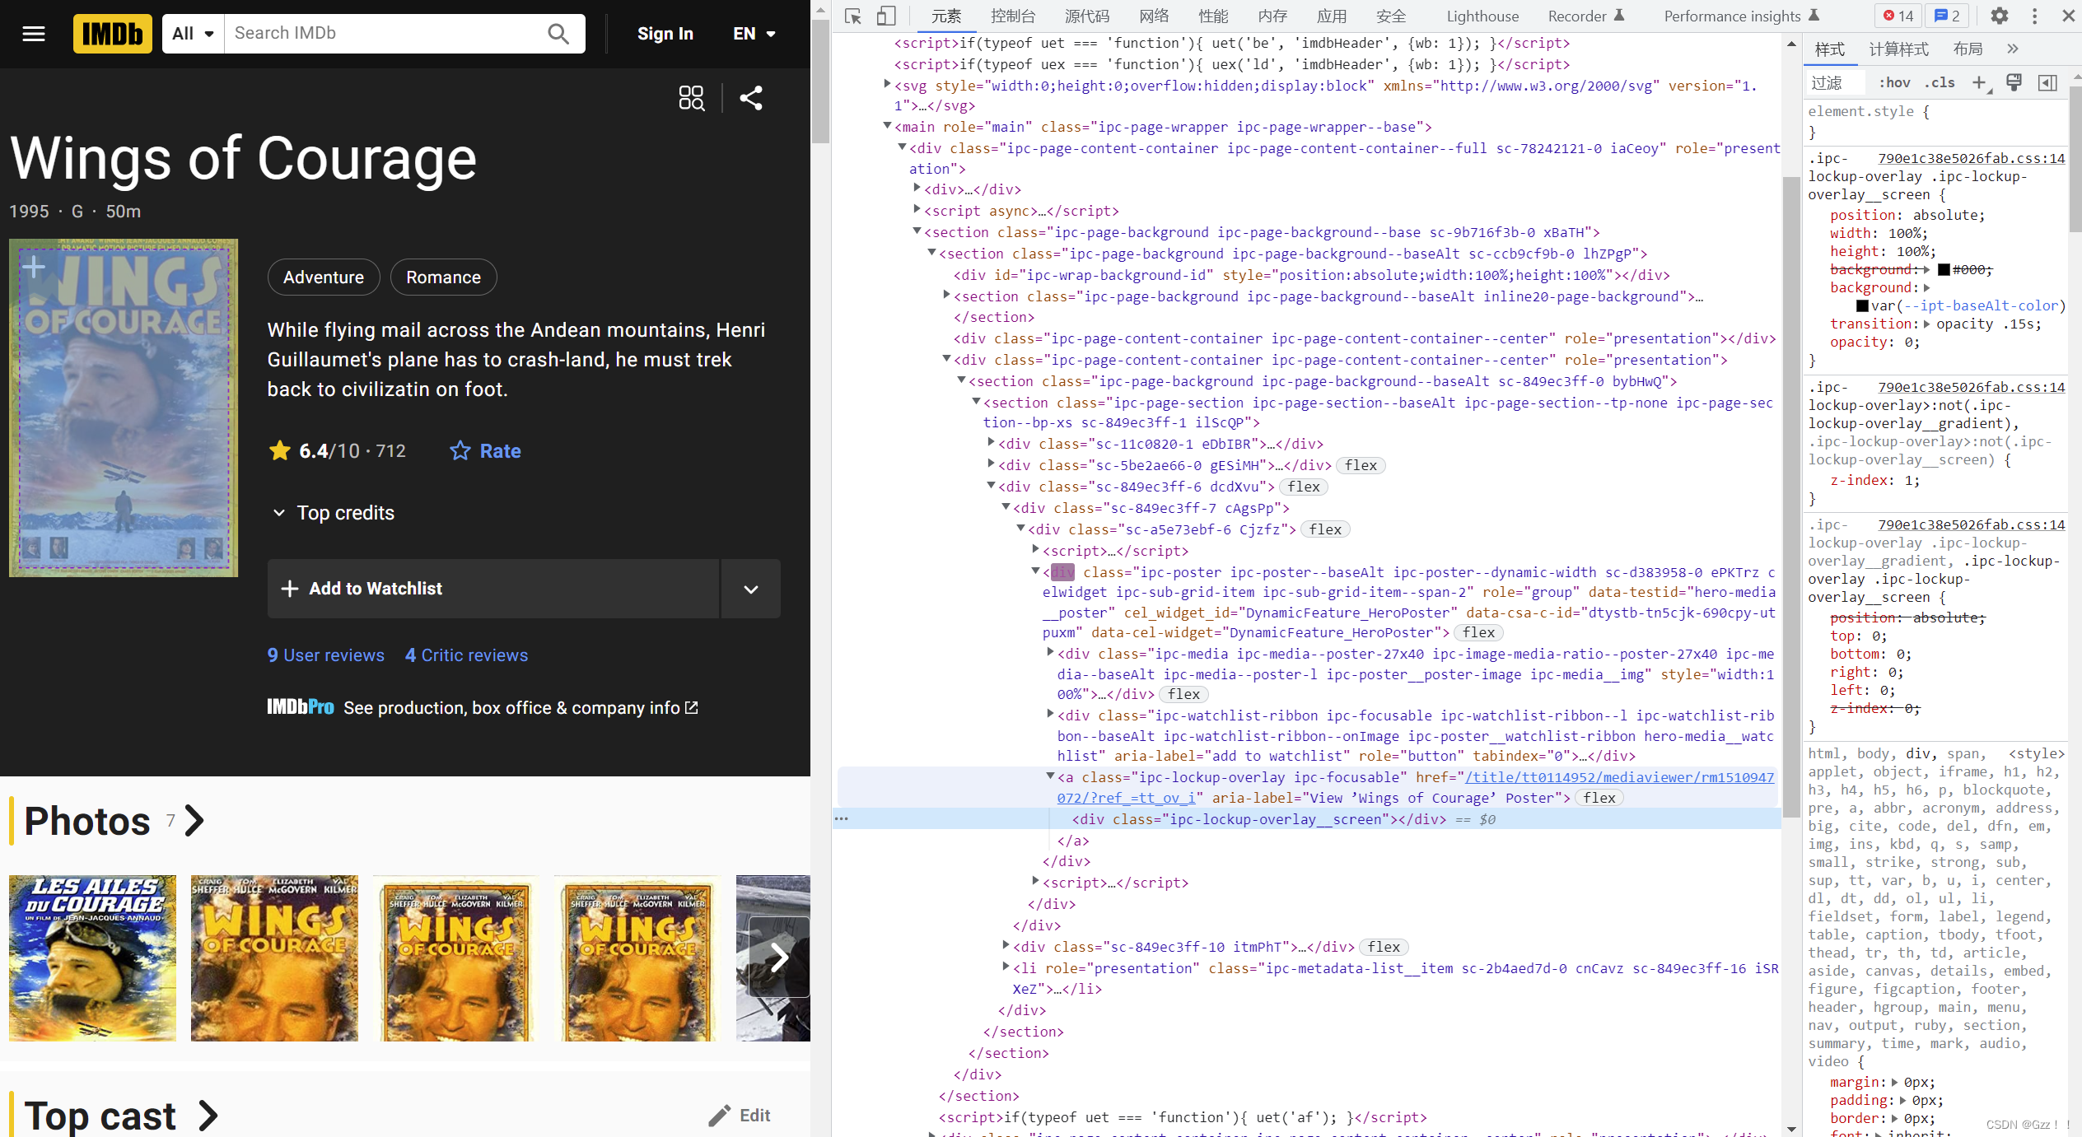Click the Wings of Courage main poster
The height and width of the screenshot is (1137, 2082).
pos(124,408)
